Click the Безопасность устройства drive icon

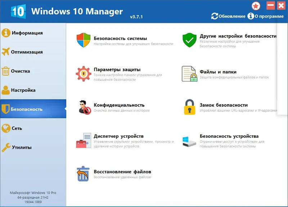coord(189,141)
